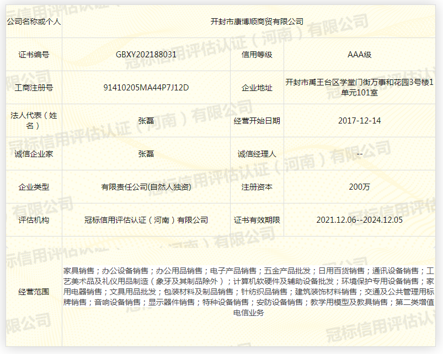Click the 经营范围 label cell

(x=34, y=292)
